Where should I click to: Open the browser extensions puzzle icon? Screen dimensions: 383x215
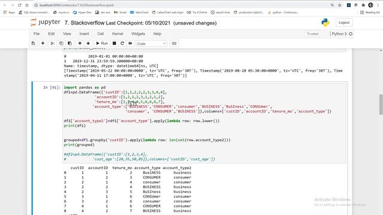tap(363, 5)
